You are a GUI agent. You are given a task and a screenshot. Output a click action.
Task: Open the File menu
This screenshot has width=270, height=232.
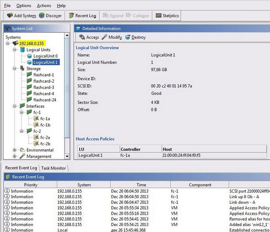tap(7, 5)
